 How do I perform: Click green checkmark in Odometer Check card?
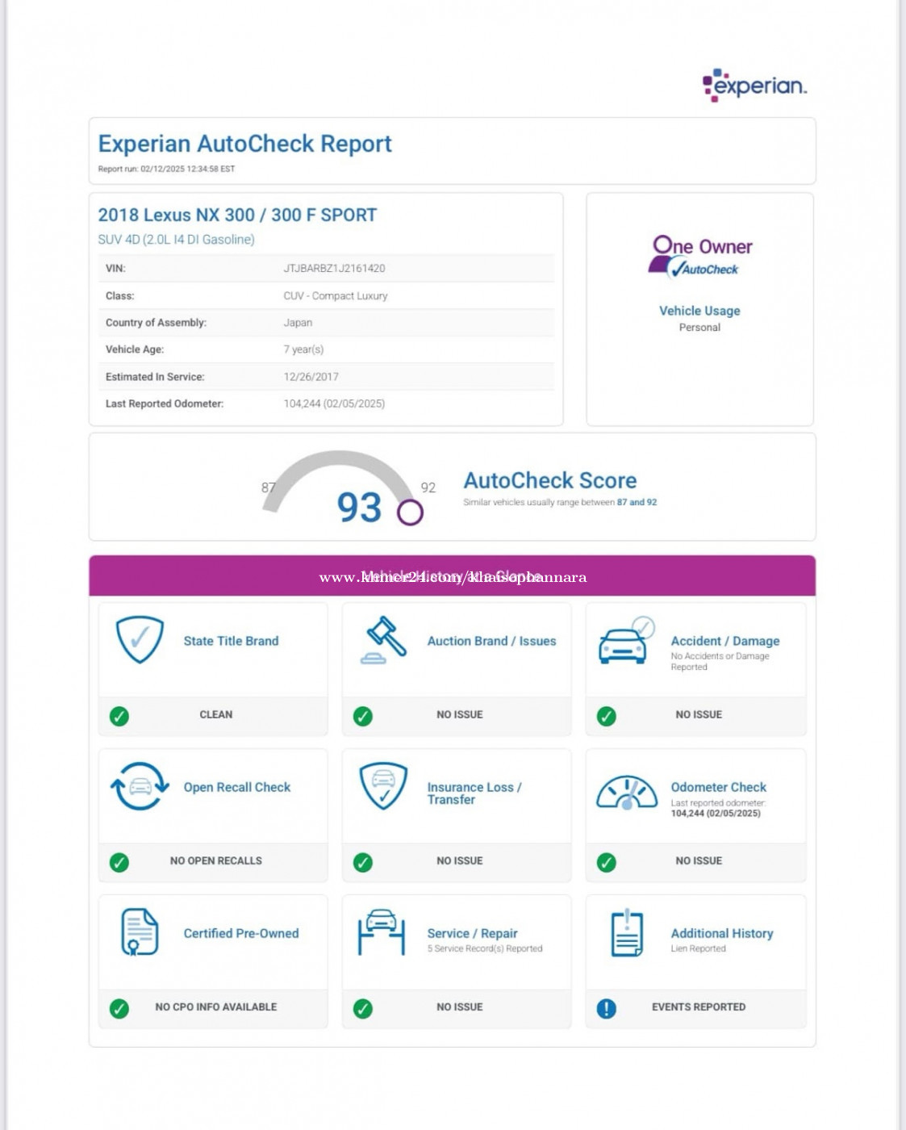click(x=607, y=862)
